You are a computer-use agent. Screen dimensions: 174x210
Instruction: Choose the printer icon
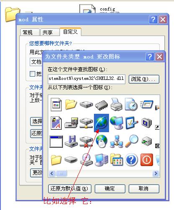point(117,104)
